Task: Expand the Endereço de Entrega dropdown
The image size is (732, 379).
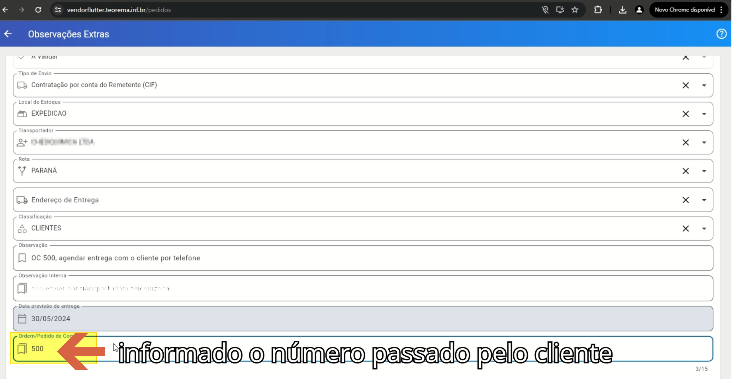Action: click(x=704, y=200)
